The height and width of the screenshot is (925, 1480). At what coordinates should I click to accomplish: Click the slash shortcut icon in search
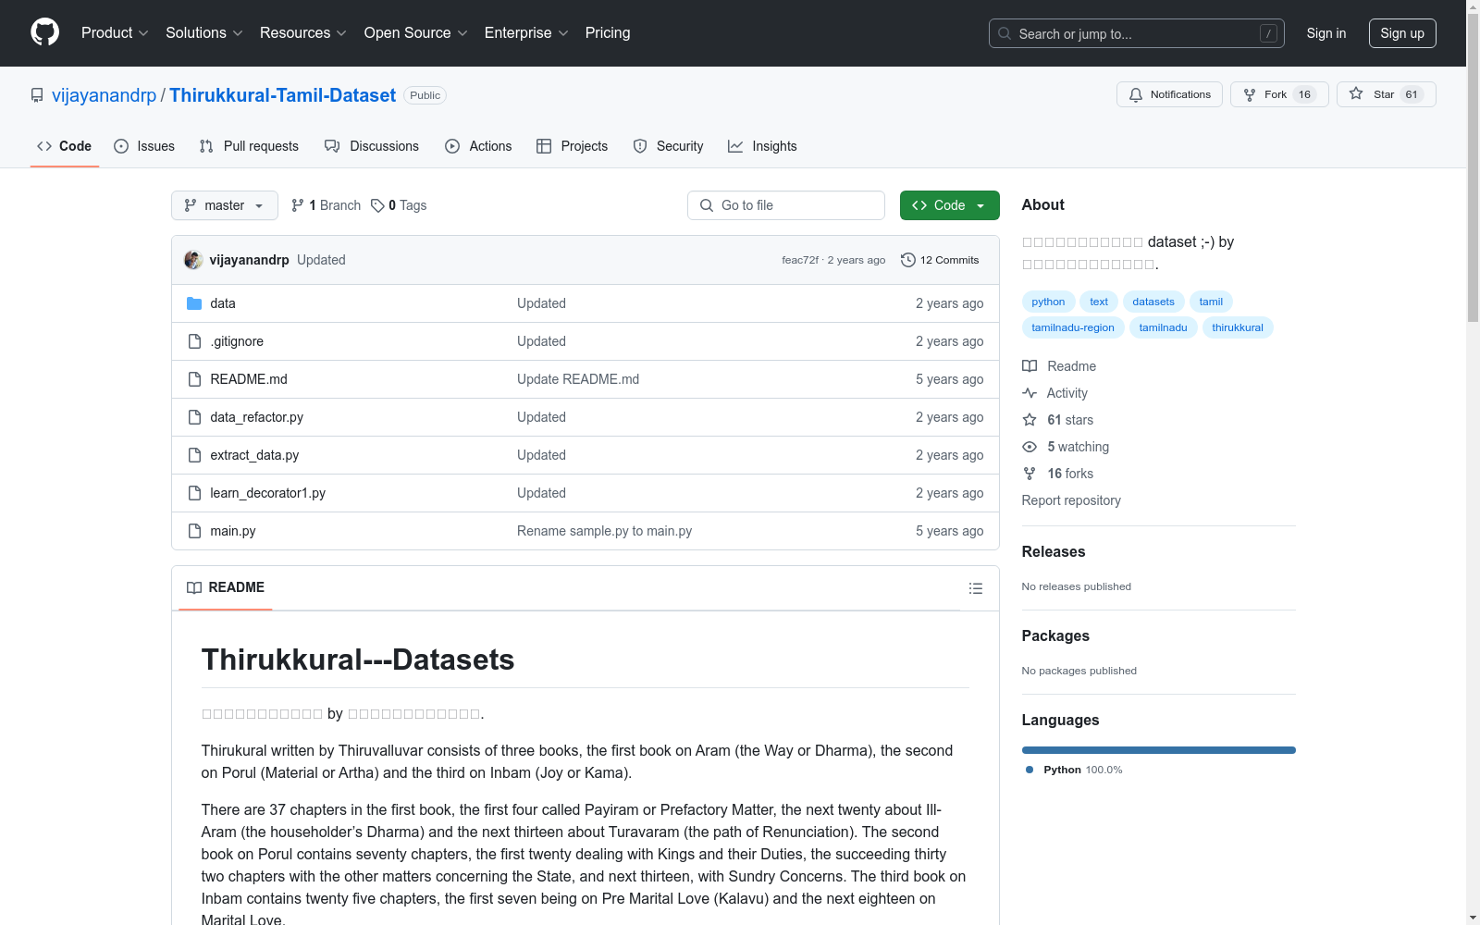[x=1268, y=33]
